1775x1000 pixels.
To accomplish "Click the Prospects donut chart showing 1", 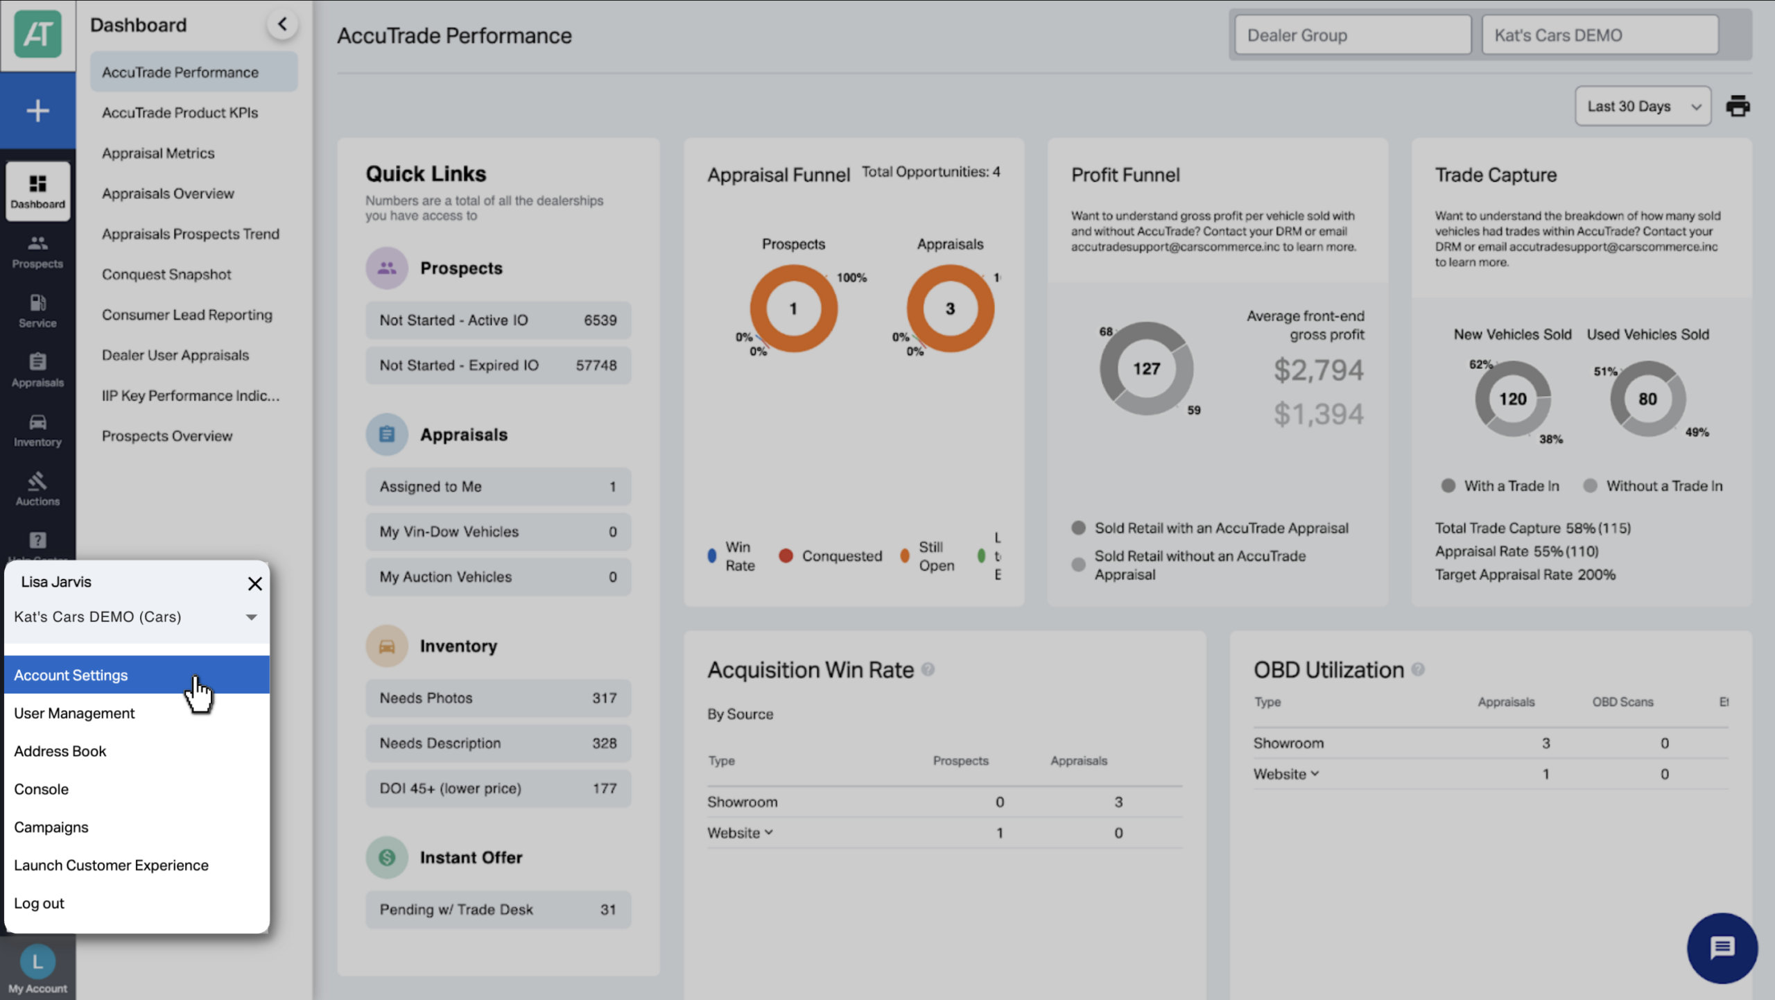I will [x=793, y=308].
